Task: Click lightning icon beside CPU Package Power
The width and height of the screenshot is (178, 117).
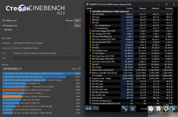Action: click(x=90, y=51)
